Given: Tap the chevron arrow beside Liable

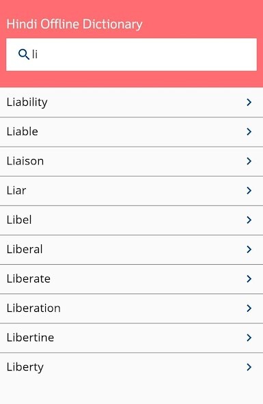Looking at the screenshot, I should click(x=249, y=132).
